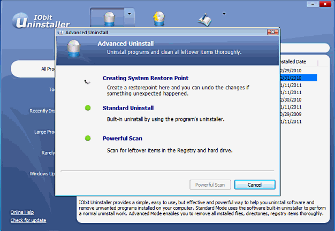Select the All Programs sidebar tab
Image resolution: width=335 pixels, height=231 pixels.
point(33,69)
